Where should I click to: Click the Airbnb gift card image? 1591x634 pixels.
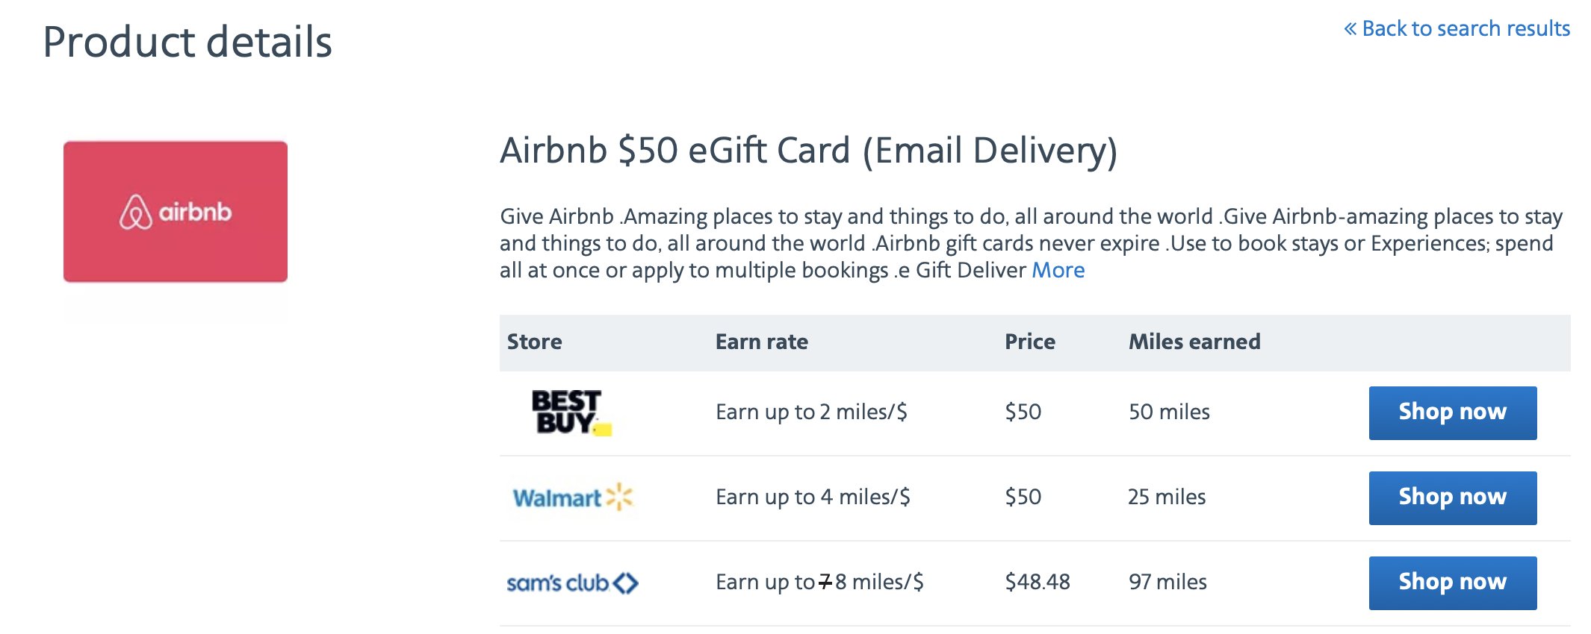pyautogui.click(x=176, y=212)
